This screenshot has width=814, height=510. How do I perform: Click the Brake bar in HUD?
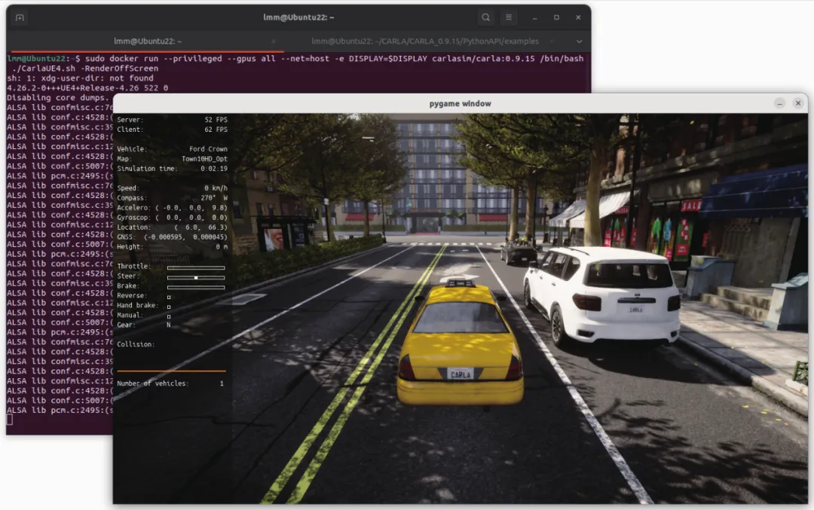tap(196, 288)
